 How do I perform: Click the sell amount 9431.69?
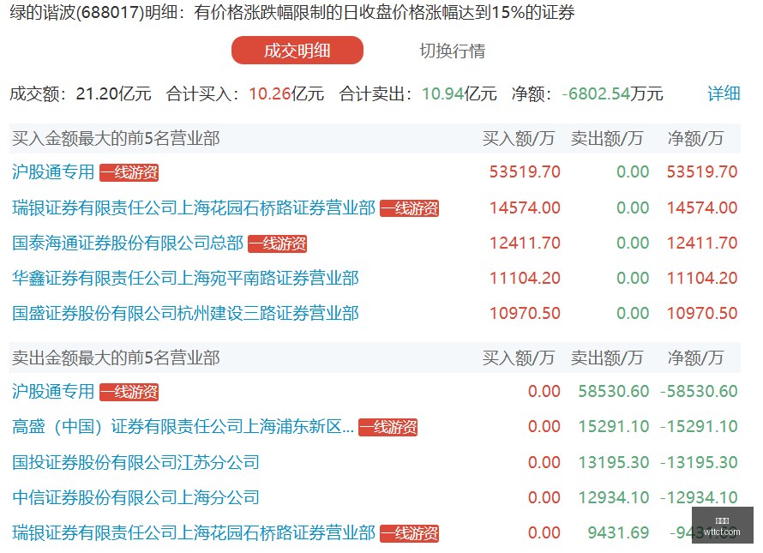618,532
